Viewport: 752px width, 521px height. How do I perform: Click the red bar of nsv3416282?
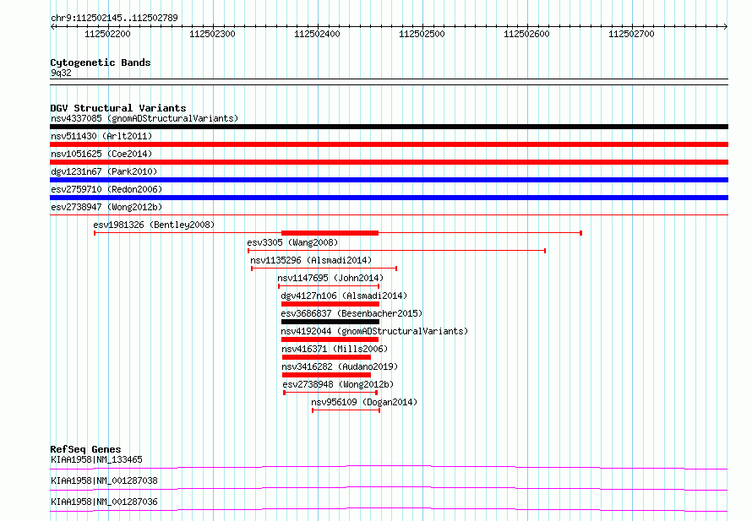point(327,375)
